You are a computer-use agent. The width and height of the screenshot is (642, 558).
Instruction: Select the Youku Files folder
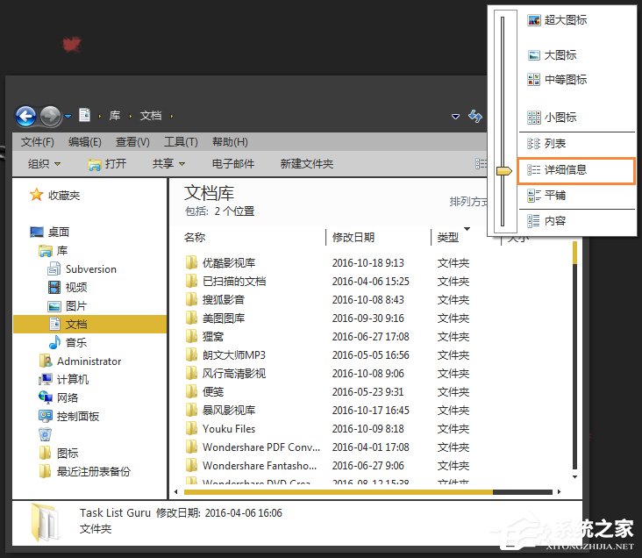click(221, 428)
